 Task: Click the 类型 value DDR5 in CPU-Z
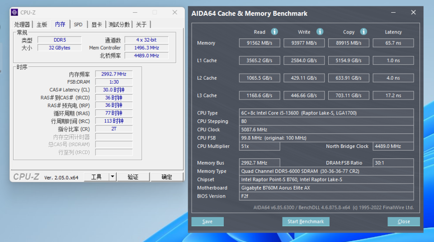click(x=60, y=40)
